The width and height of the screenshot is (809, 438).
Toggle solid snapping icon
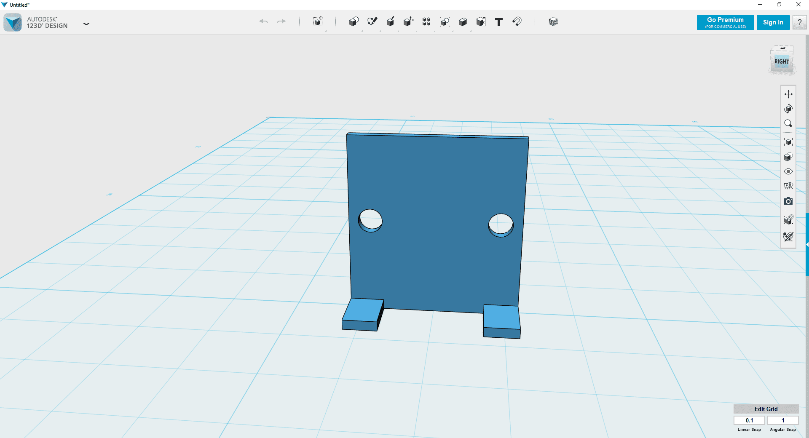(788, 219)
